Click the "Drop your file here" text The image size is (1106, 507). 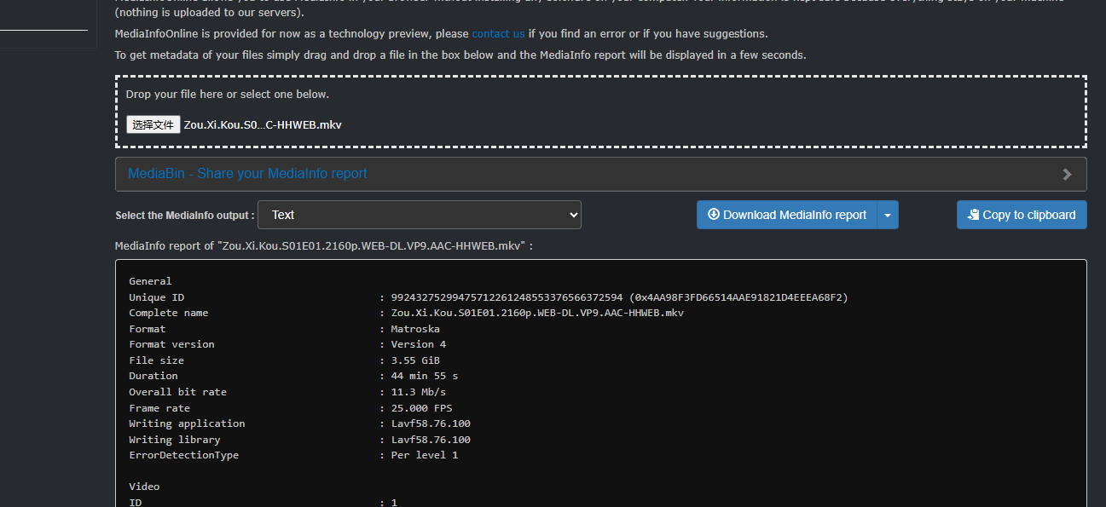pos(227,95)
